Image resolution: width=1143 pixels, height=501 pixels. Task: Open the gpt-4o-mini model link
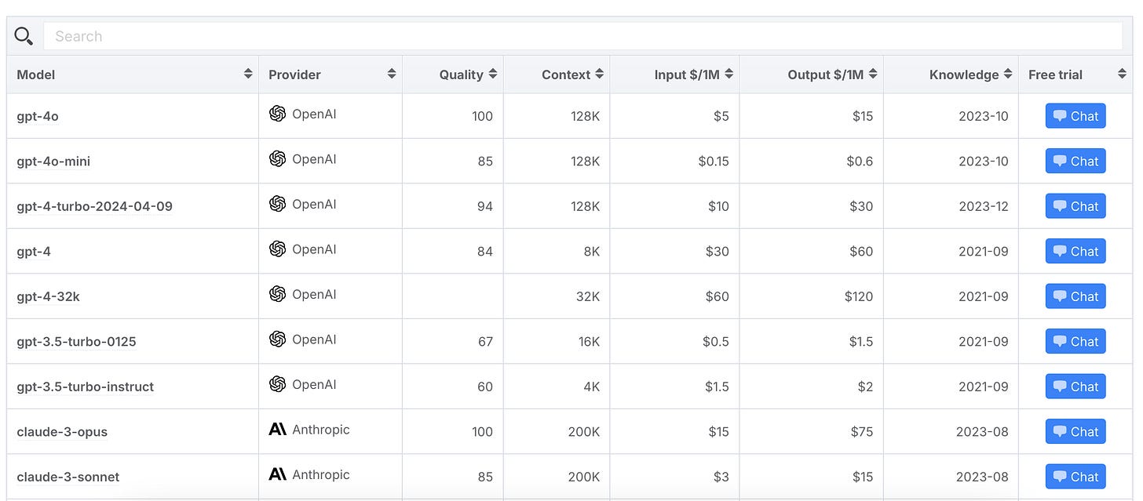coord(53,161)
